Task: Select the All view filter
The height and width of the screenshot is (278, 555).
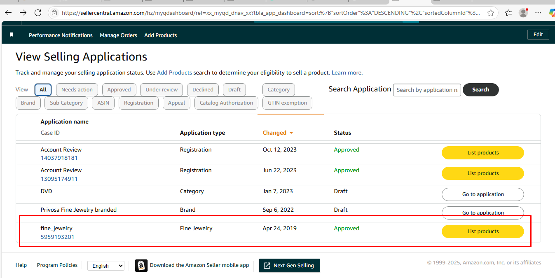Action: pyautogui.click(x=43, y=90)
